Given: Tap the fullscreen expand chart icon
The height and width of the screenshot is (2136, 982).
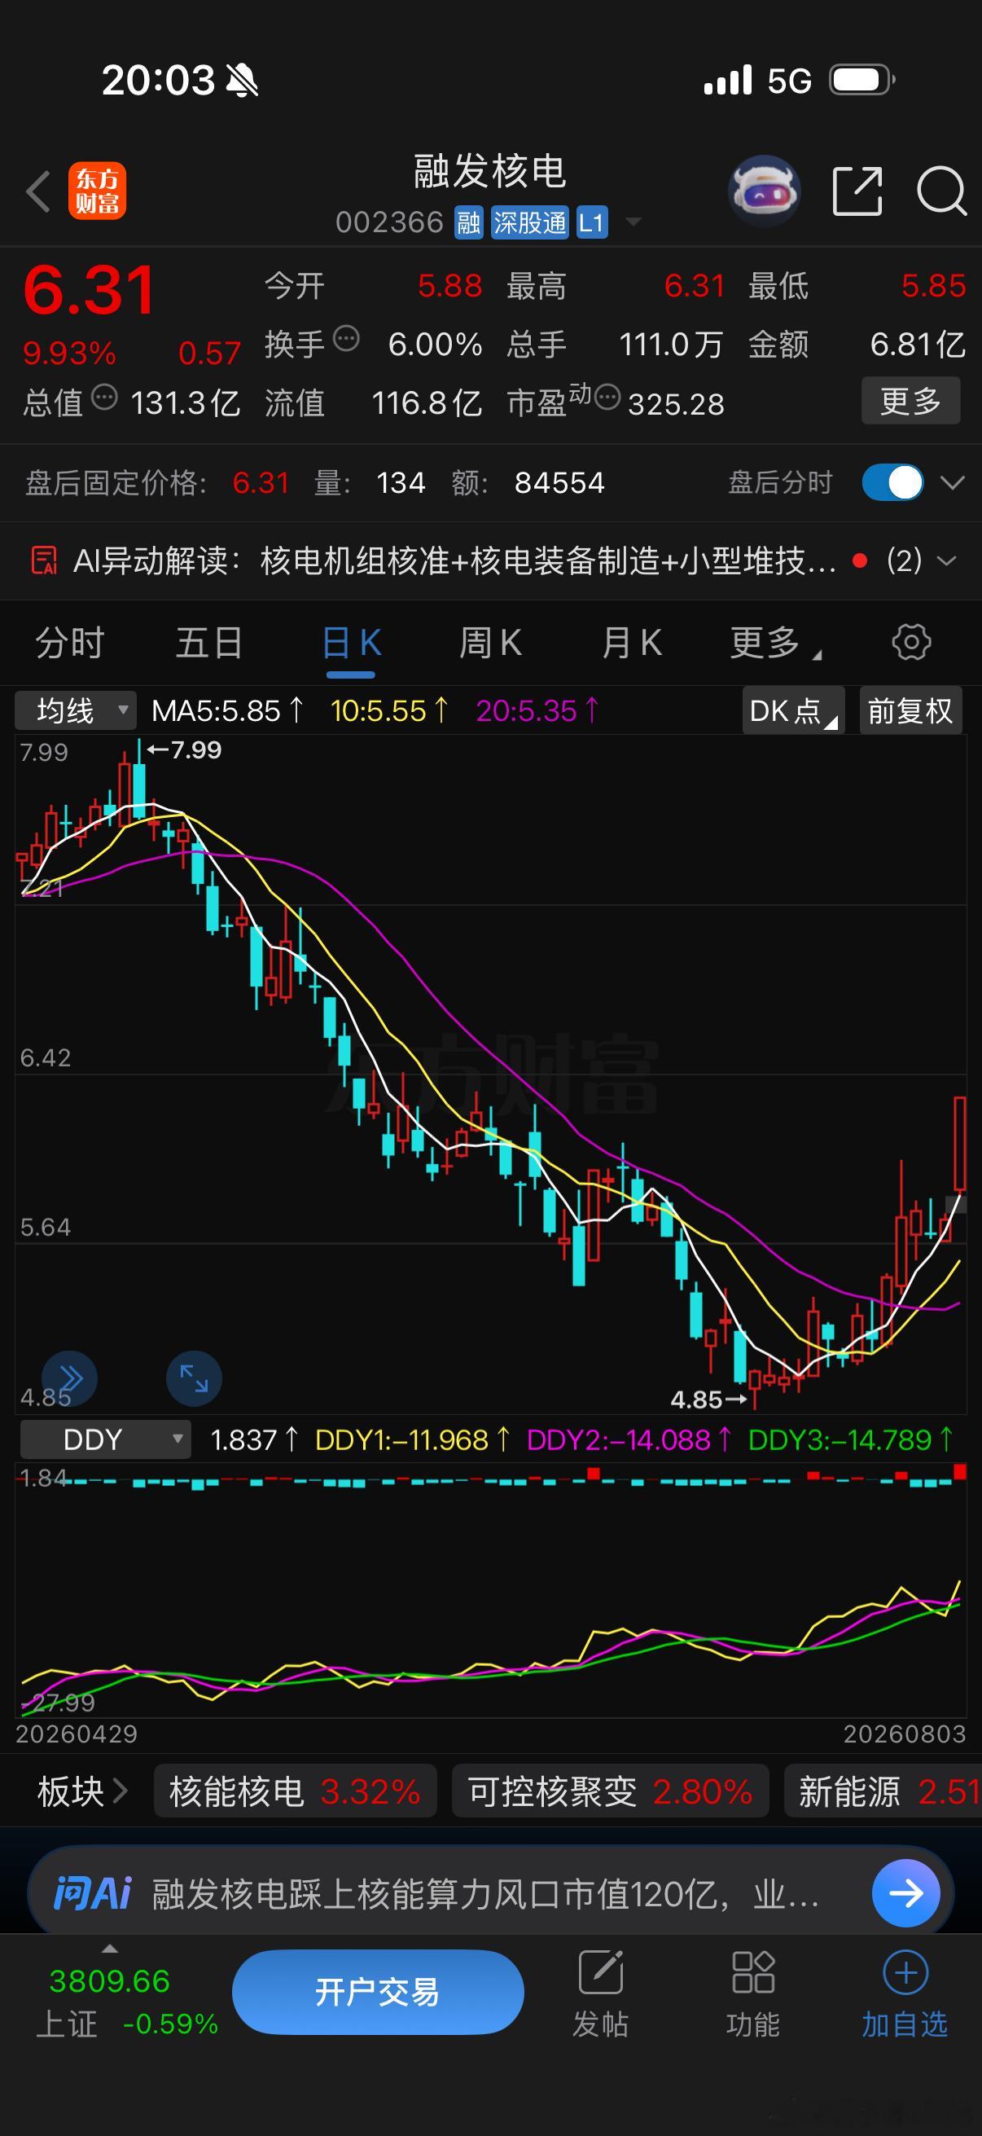Looking at the screenshot, I should tap(194, 1379).
